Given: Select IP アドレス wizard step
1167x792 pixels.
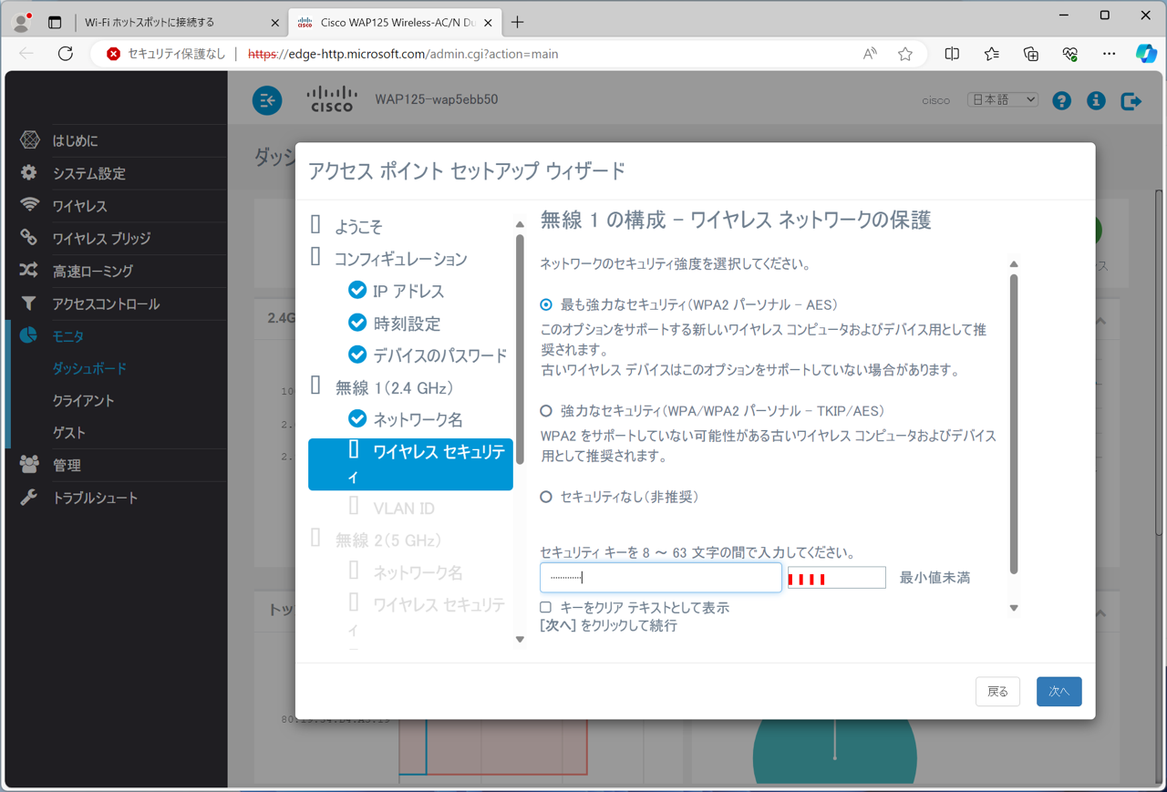Looking at the screenshot, I should click(408, 291).
